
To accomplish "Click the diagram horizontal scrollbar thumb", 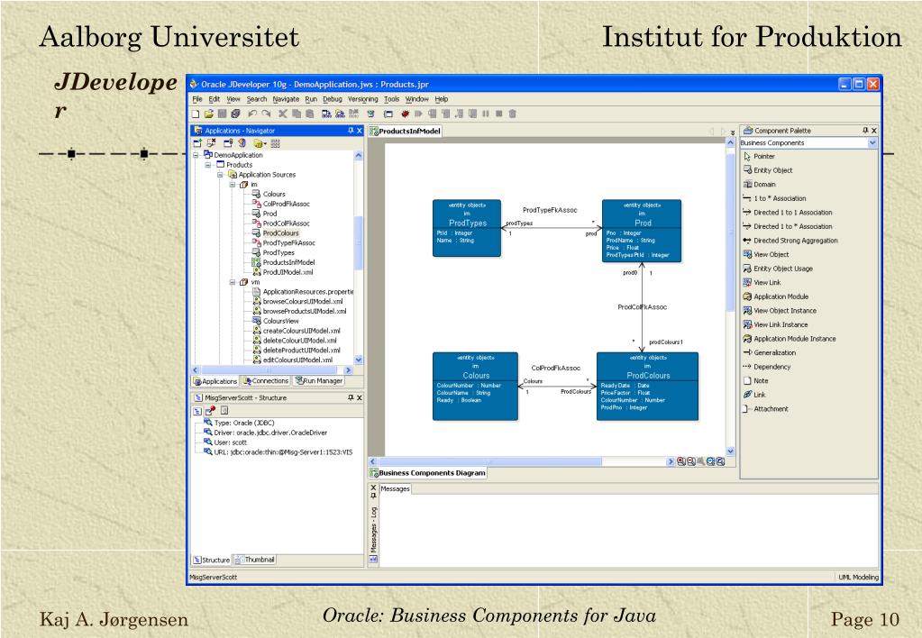I will 491,461.
